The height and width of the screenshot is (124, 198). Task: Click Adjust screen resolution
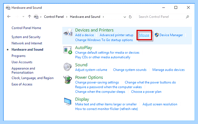(160, 104)
